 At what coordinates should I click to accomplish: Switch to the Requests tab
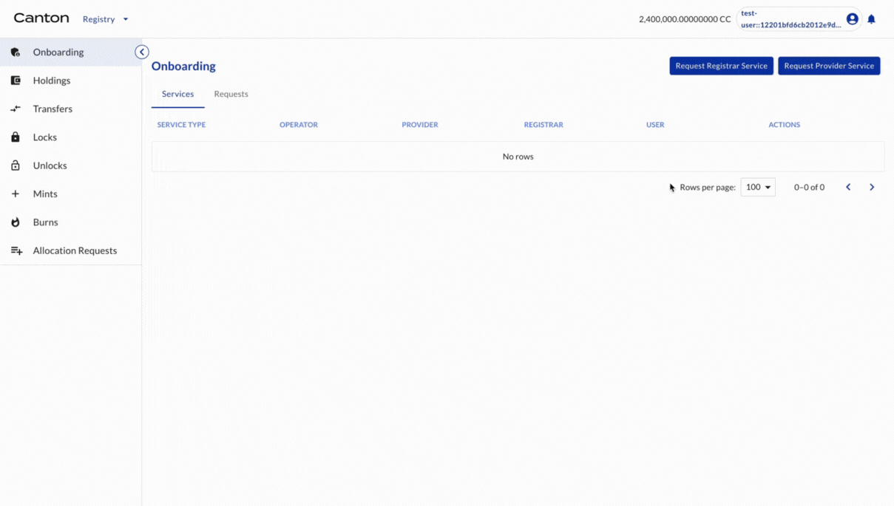coord(231,94)
